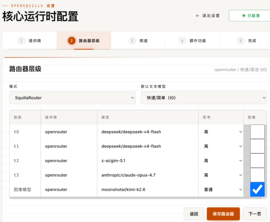
Task: Go to the 频道 step tab
Action: pos(138,41)
